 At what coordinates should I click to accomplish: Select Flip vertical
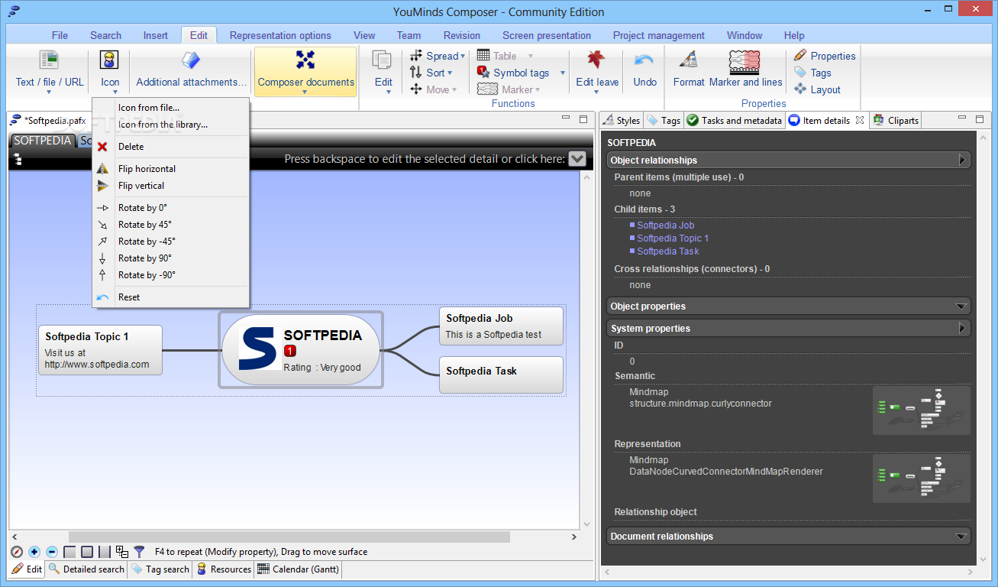171,186
